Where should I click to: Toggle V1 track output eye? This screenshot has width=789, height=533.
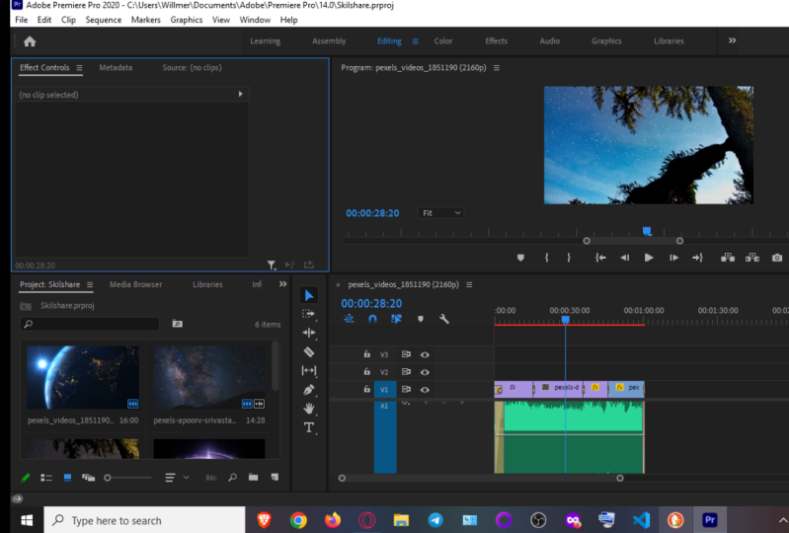425,389
